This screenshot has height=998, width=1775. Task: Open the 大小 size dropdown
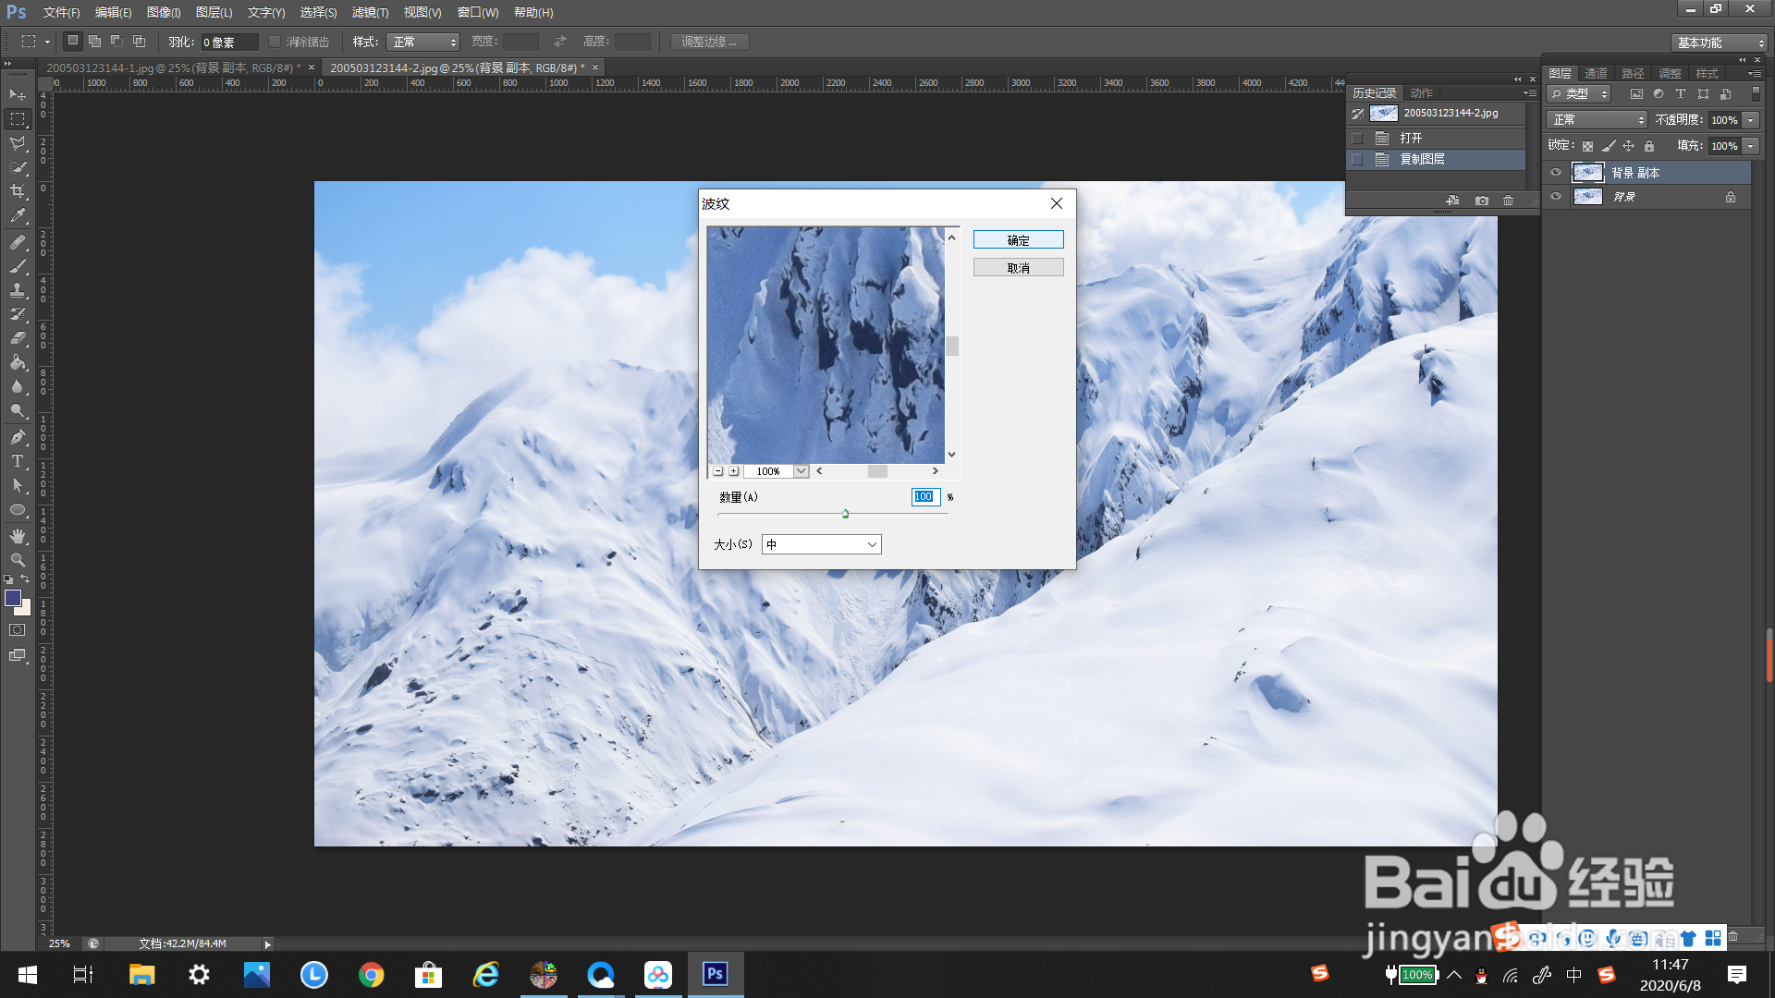821,545
